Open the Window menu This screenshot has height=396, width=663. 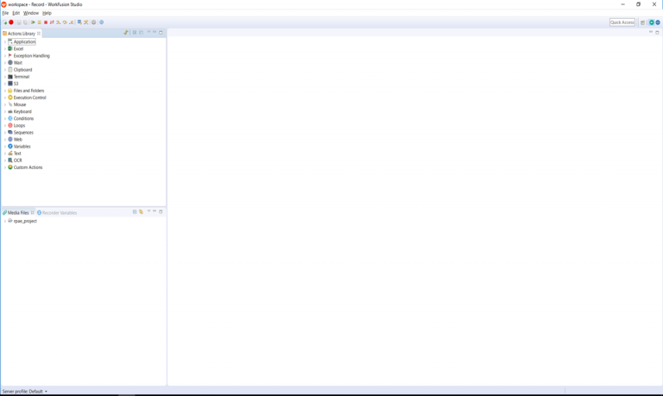(x=31, y=13)
